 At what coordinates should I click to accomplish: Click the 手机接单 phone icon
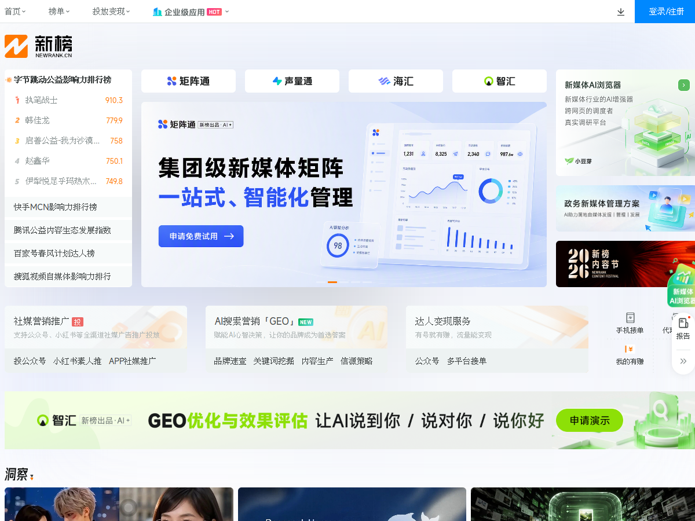click(630, 317)
